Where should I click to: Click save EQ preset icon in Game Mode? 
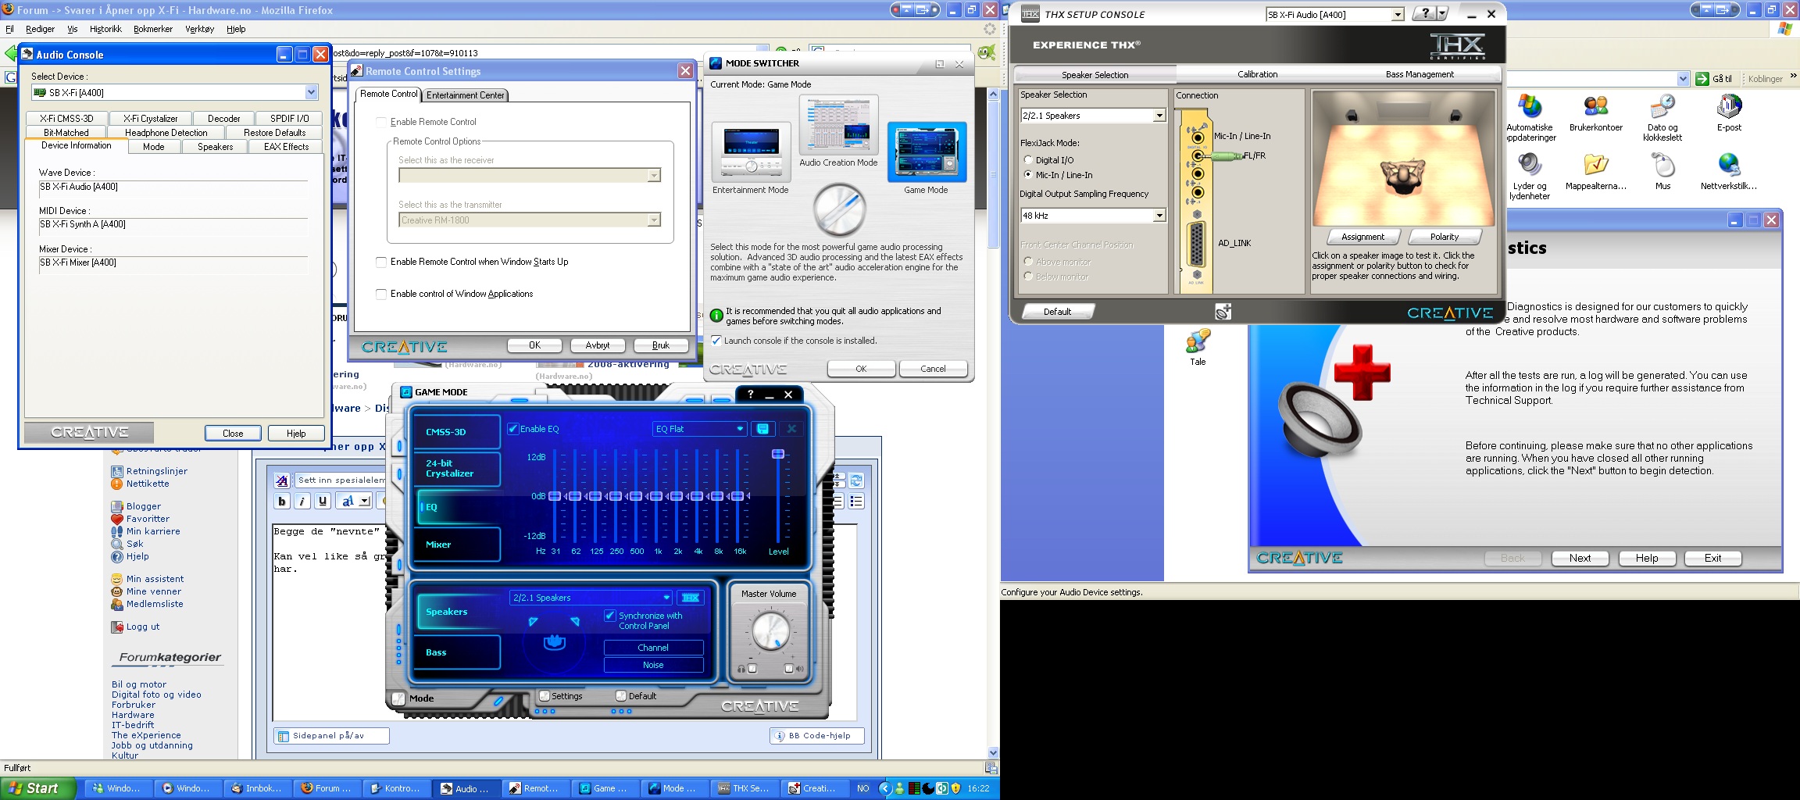pos(762,429)
